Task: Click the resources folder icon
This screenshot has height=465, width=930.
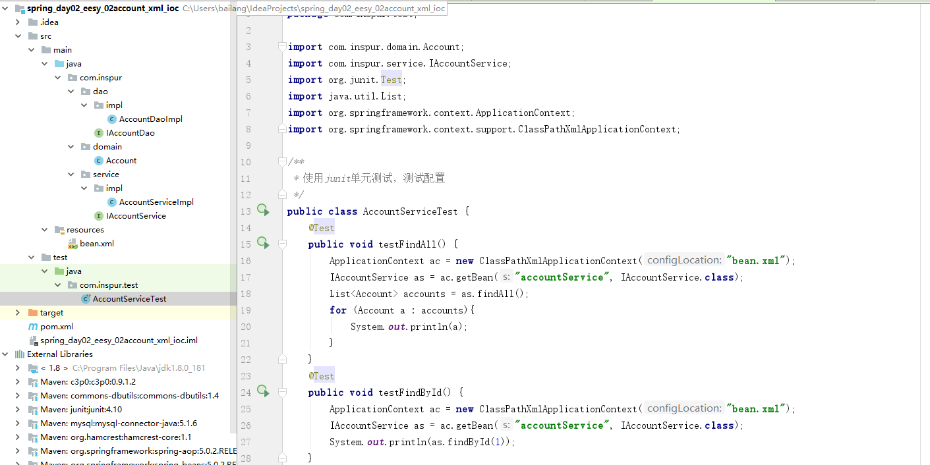Action: click(x=59, y=230)
